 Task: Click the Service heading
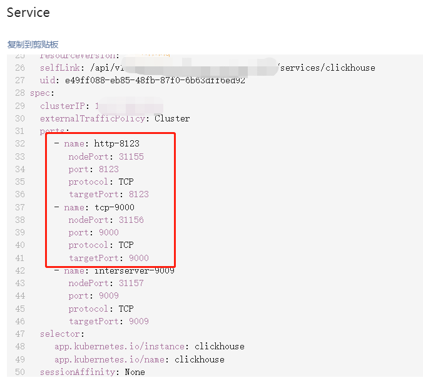(x=28, y=13)
